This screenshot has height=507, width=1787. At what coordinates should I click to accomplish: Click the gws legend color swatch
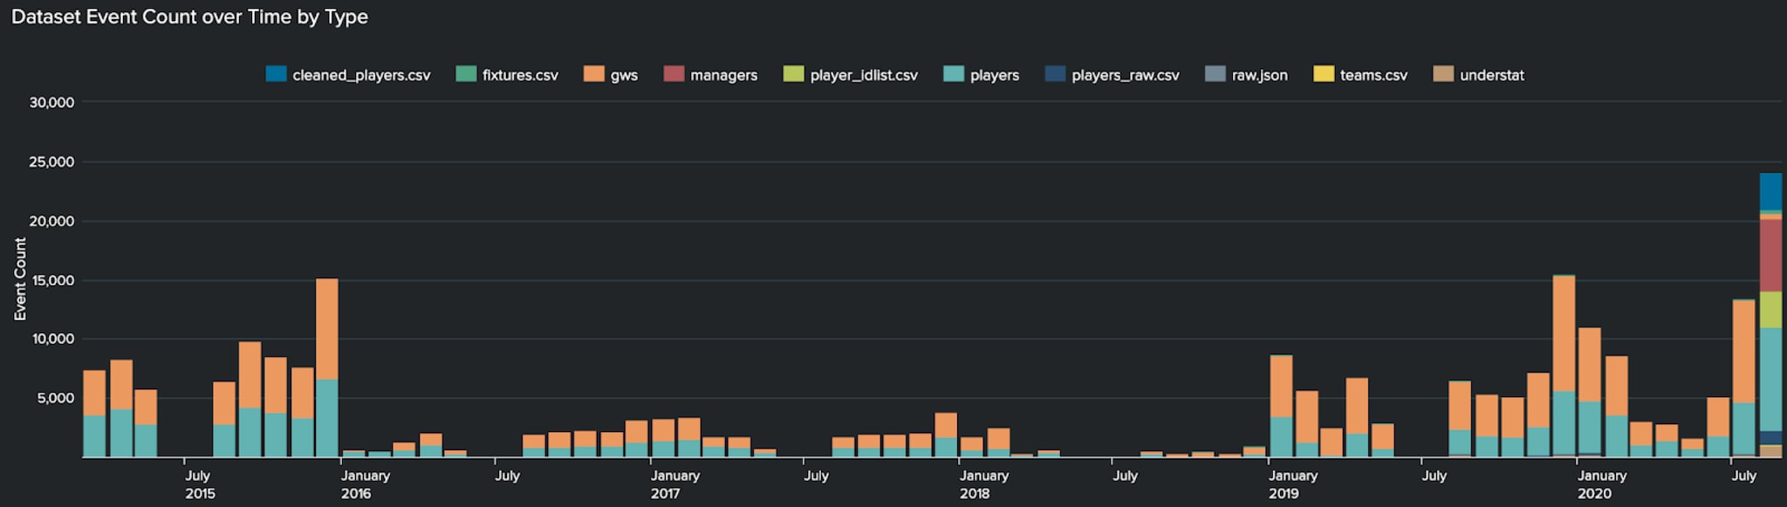594,74
